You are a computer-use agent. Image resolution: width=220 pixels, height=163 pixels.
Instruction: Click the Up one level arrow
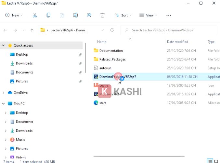click(32, 30)
